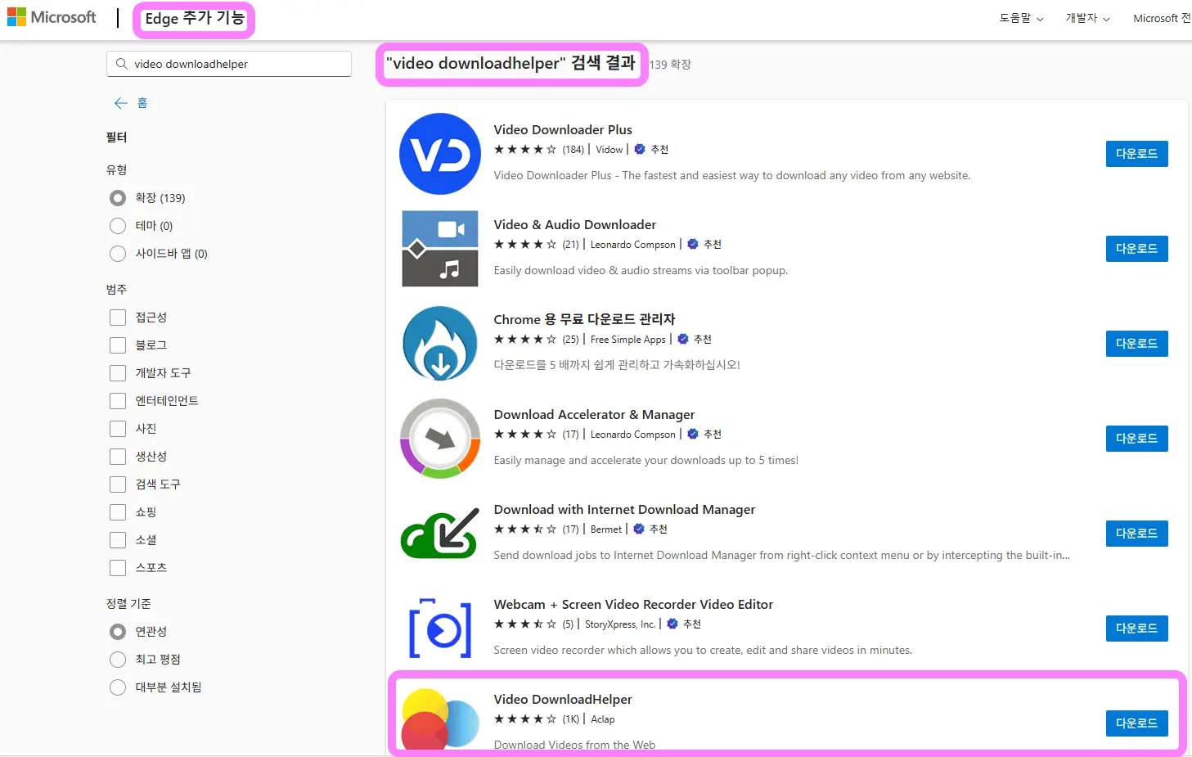Open Webcam + Screen Video Recorder Video Editor title
The width and height of the screenshot is (1192, 757).
click(x=633, y=605)
